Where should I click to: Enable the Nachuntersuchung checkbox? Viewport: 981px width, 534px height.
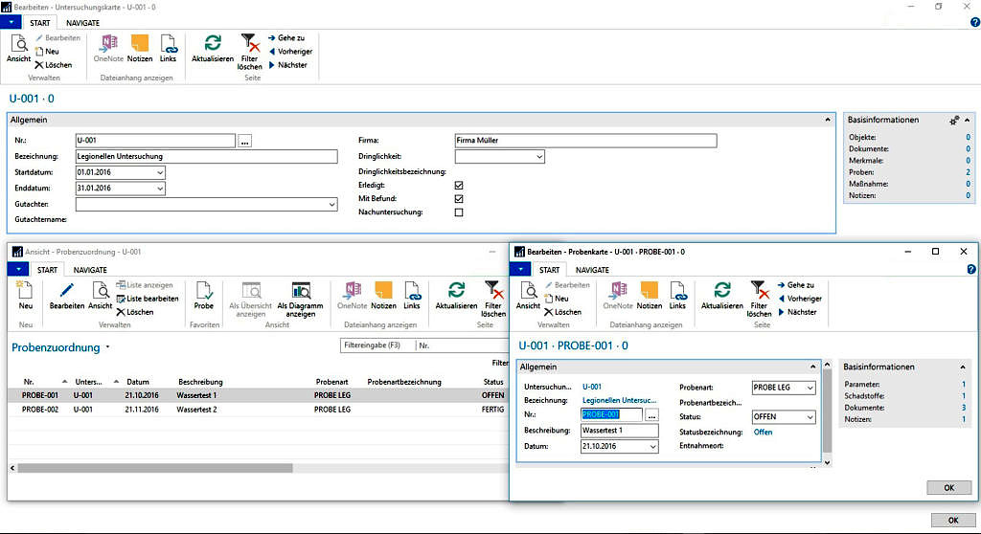click(x=459, y=212)
